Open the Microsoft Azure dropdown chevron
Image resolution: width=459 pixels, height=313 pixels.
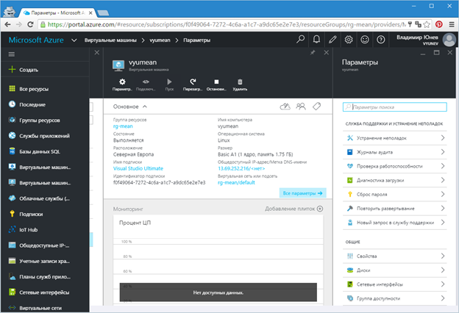[x=74, y=40]
